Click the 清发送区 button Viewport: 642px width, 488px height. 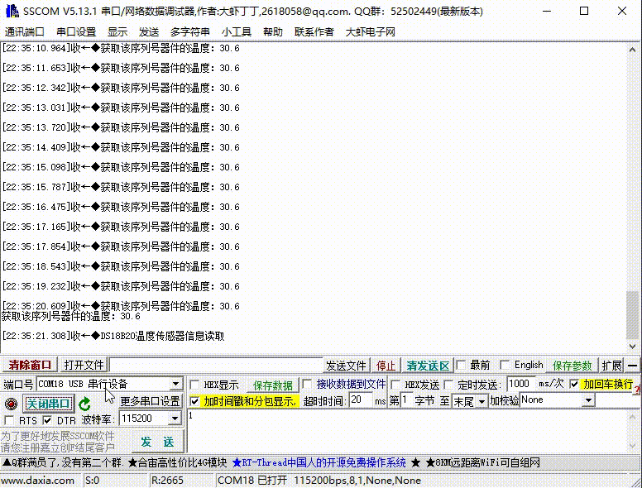(x=428, y=366)
